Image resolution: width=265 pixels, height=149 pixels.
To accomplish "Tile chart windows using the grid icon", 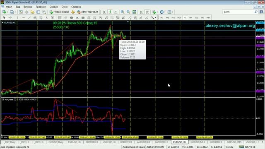I will click(x=134, y=12).
